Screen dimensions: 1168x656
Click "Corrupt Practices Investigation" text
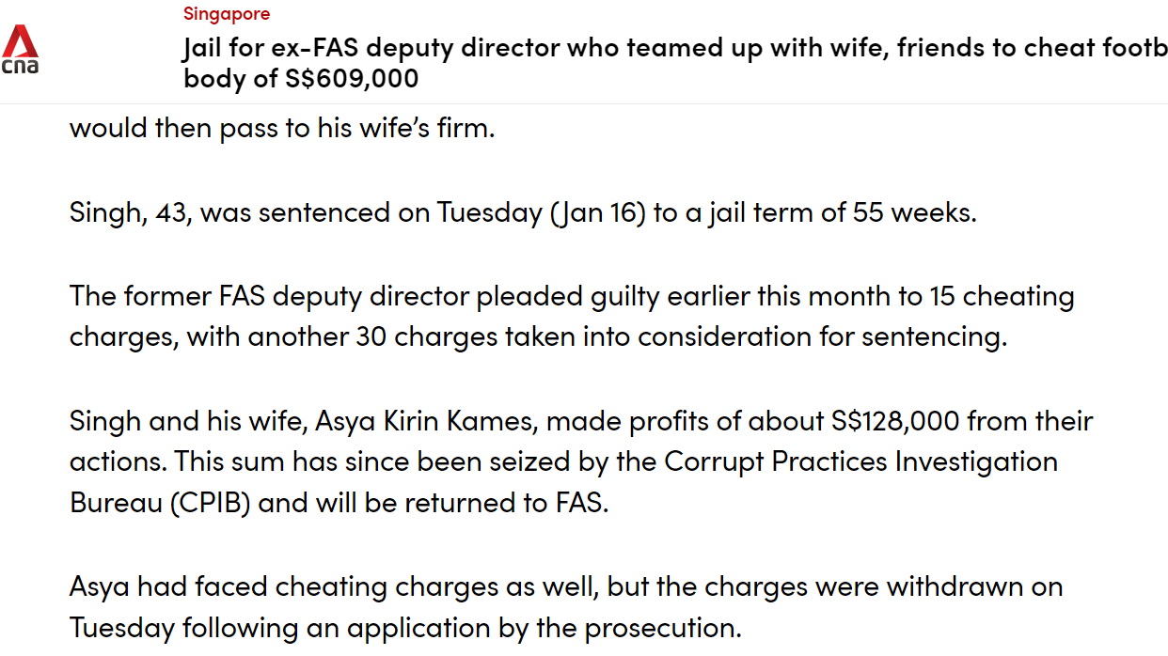point(860,461)
